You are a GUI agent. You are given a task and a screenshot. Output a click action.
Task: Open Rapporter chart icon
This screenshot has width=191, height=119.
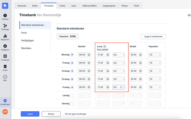[x=5, y=37]
